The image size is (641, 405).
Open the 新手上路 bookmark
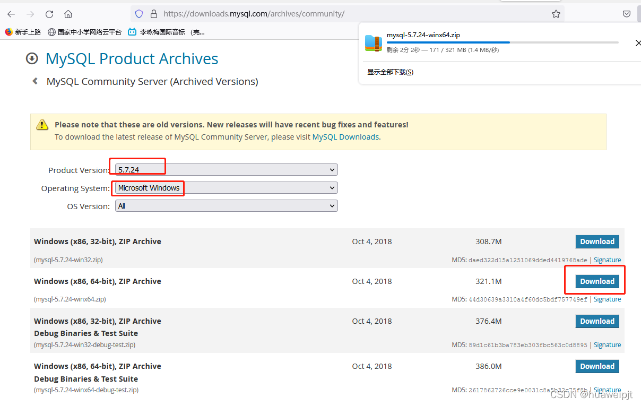pos(23,32)
